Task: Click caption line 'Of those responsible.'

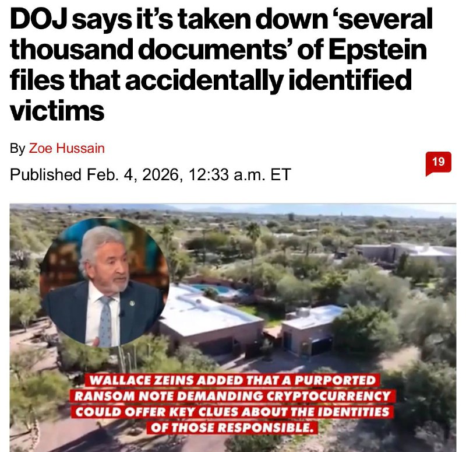Action: coord(232,428)
